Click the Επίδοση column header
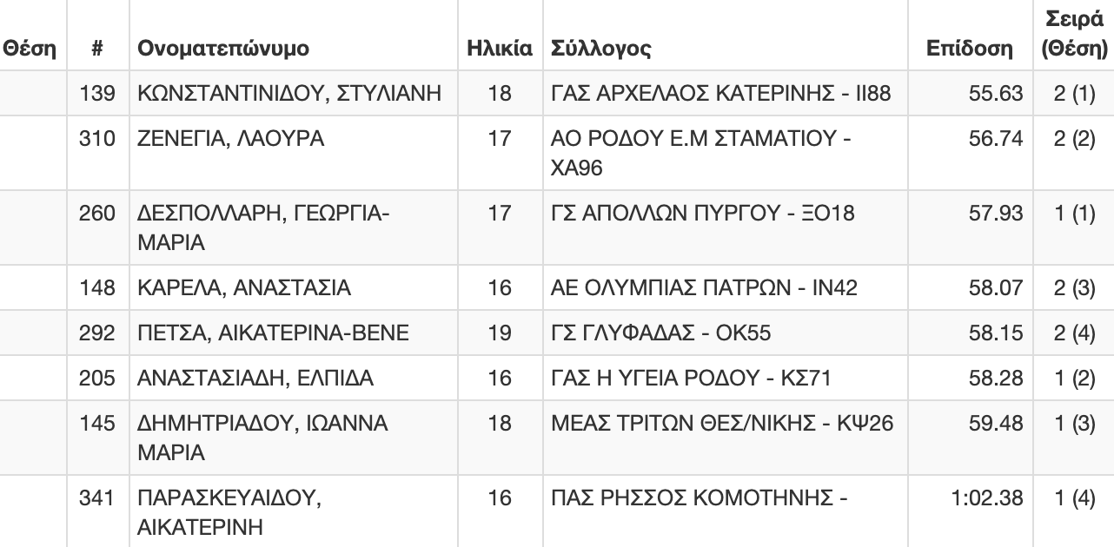The image size is (1114, 547). pos(970,49)
